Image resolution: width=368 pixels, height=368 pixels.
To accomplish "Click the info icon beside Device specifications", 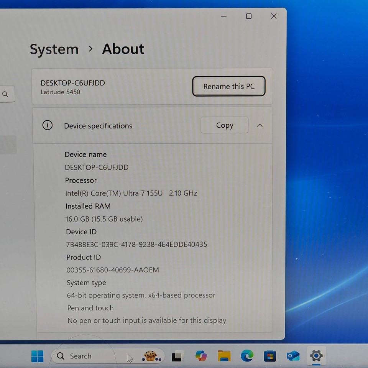I will (x=47, y=125).
